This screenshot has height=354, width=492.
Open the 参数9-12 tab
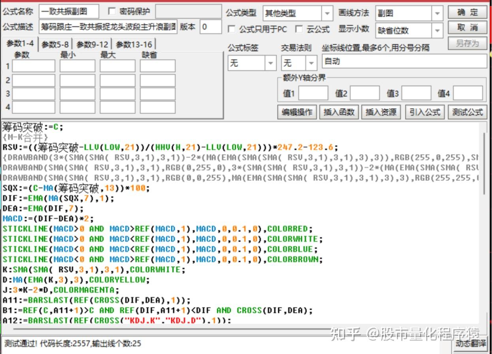coord(92,45)
